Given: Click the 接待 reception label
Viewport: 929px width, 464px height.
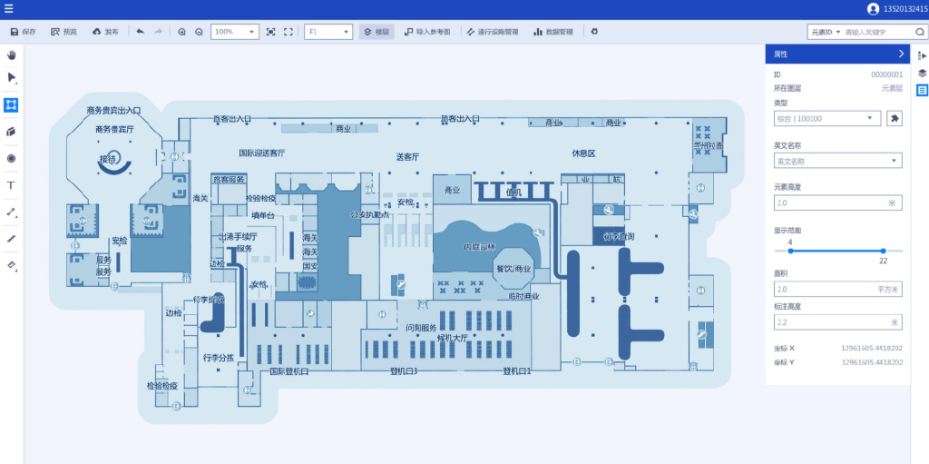Looking at the screenshot, I should pos(107,158).
